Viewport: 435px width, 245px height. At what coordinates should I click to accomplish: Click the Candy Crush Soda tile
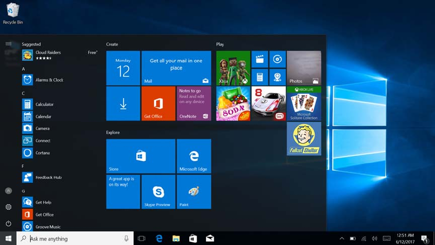tap(233, 104)
